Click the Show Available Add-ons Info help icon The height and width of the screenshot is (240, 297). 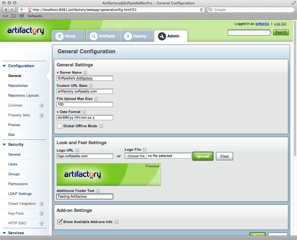pos(117,222)
